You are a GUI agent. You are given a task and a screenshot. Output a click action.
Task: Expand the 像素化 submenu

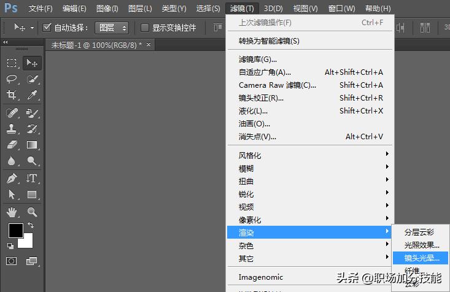(311, 220)
